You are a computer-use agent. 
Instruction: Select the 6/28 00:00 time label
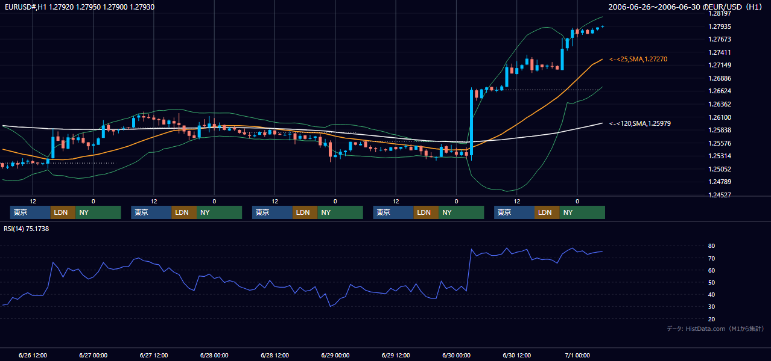click(x=214, y=355)
